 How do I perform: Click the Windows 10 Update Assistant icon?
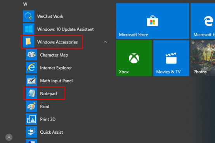(x=29, y=29)
